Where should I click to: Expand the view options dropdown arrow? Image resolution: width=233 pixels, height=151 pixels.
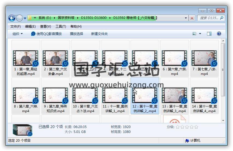(200, 34)
